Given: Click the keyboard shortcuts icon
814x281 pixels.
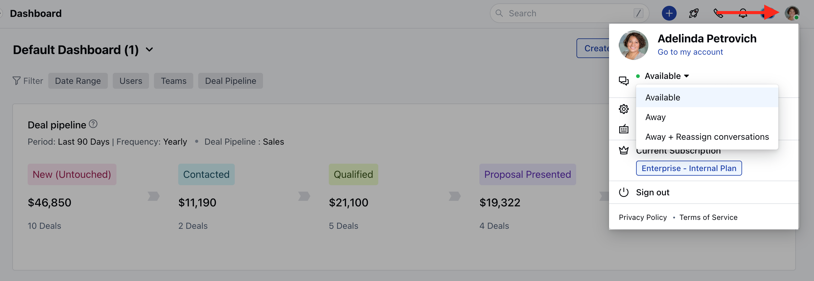Looking at the screenshot, I should pyautogui.click(x=623, y=129).
